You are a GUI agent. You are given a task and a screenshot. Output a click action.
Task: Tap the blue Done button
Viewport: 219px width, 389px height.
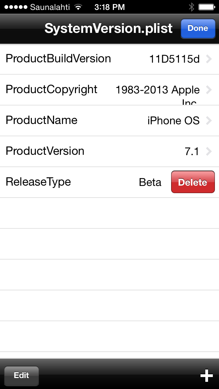click(198, 28)
